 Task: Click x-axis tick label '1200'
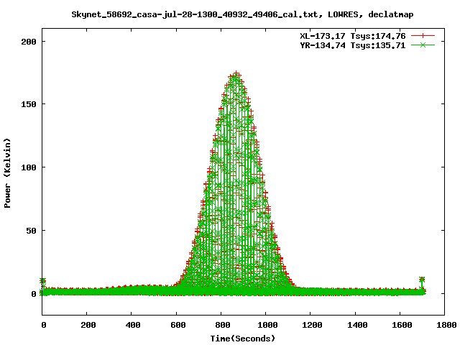coord(312,325)
